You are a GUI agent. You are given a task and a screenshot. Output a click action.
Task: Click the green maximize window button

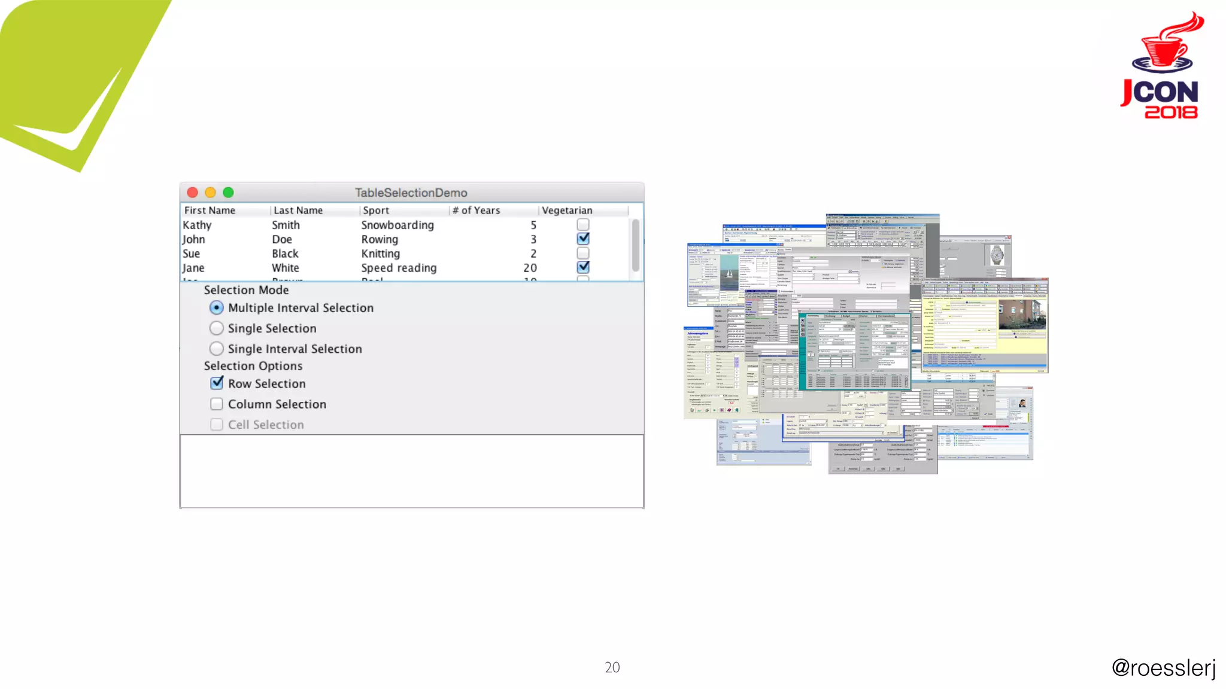(x=228, y=193)
